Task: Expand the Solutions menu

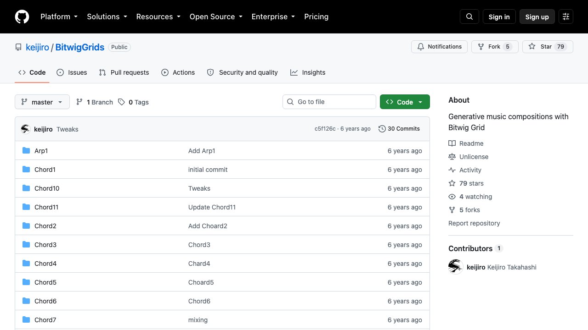Action: pos(107,16)
